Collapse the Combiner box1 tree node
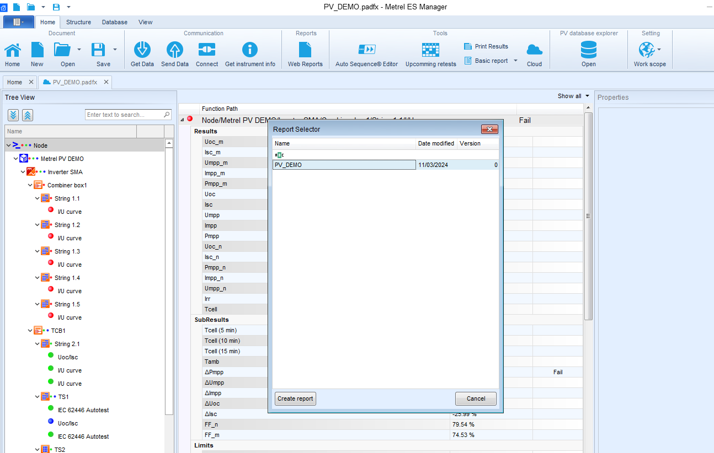 pos(31,185)
